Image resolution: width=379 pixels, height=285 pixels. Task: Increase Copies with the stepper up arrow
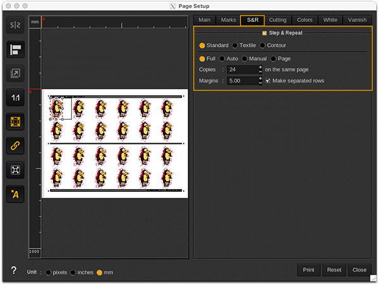260,67
